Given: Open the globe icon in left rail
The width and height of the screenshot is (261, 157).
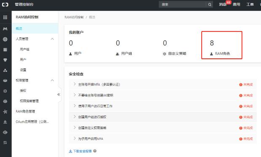Looking at the screenshot, I should tap(5, 39).
